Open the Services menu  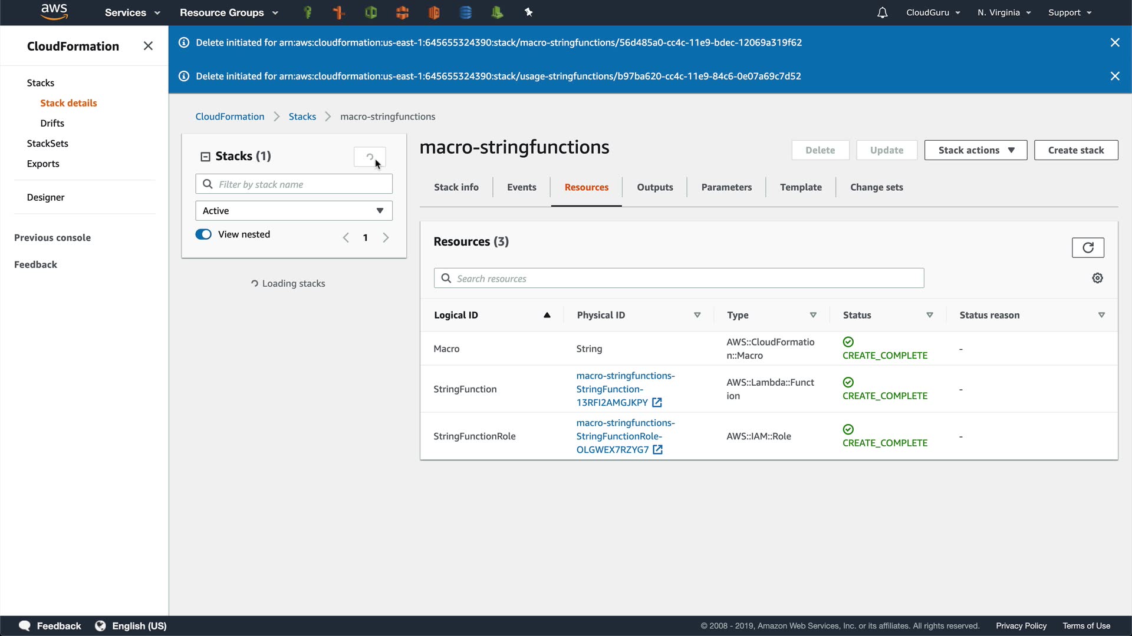132,12
